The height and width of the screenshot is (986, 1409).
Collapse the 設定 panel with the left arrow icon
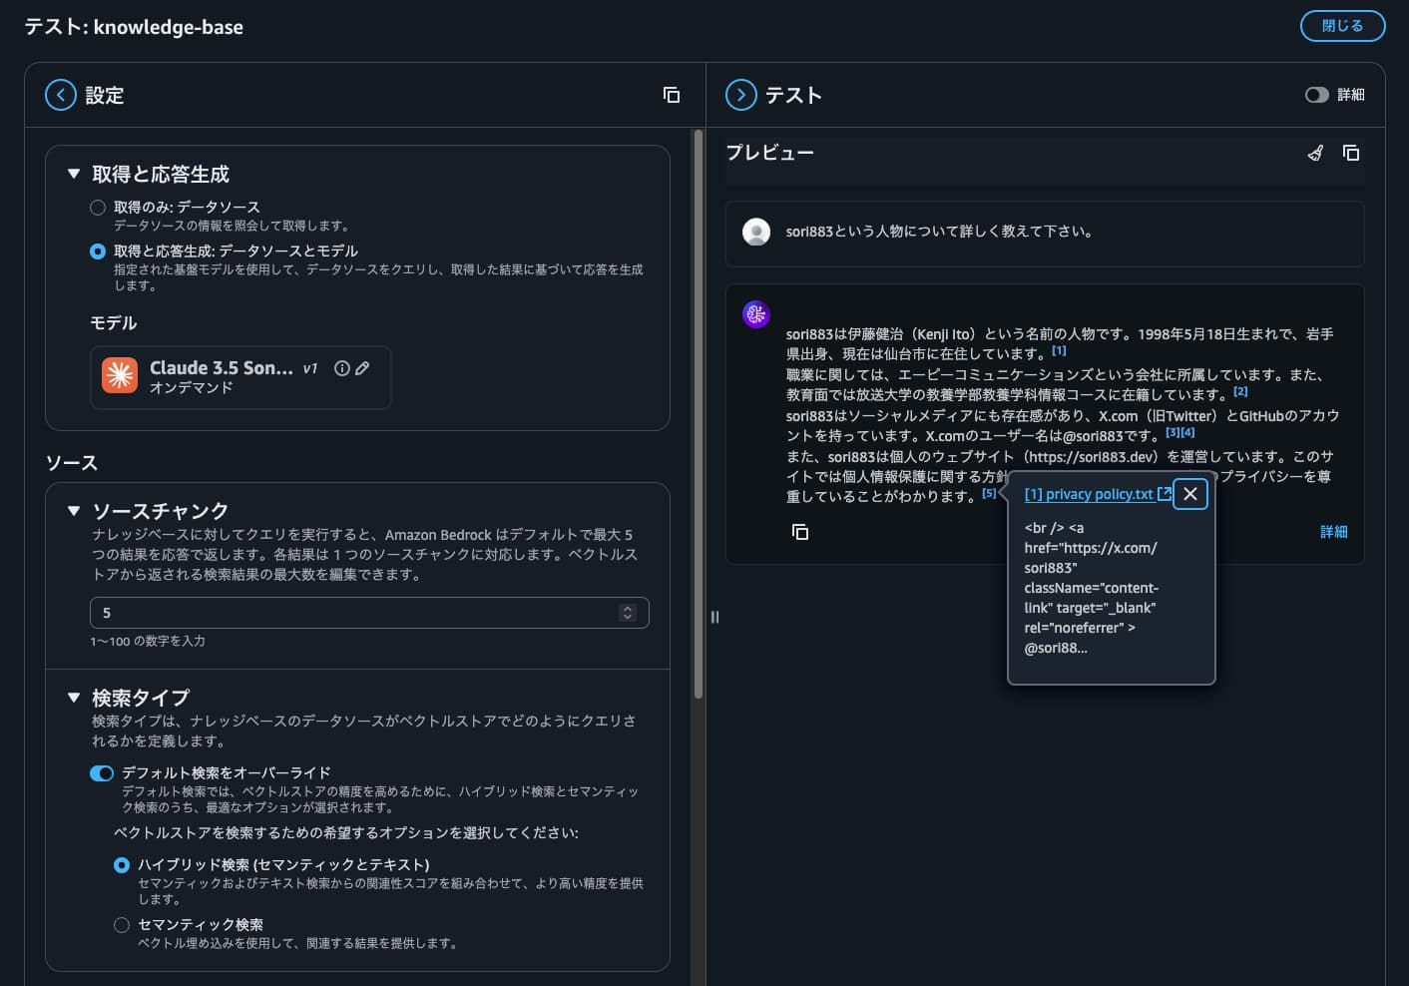click(61, 95)
